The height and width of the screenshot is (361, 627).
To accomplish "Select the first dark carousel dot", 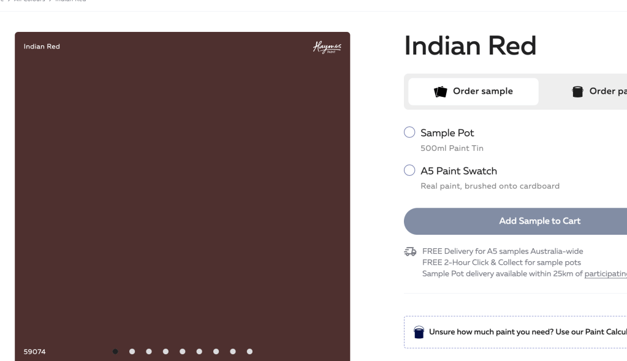I will [115, 352].
